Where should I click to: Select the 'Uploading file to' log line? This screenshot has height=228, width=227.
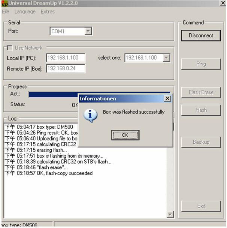click(41, 139)
